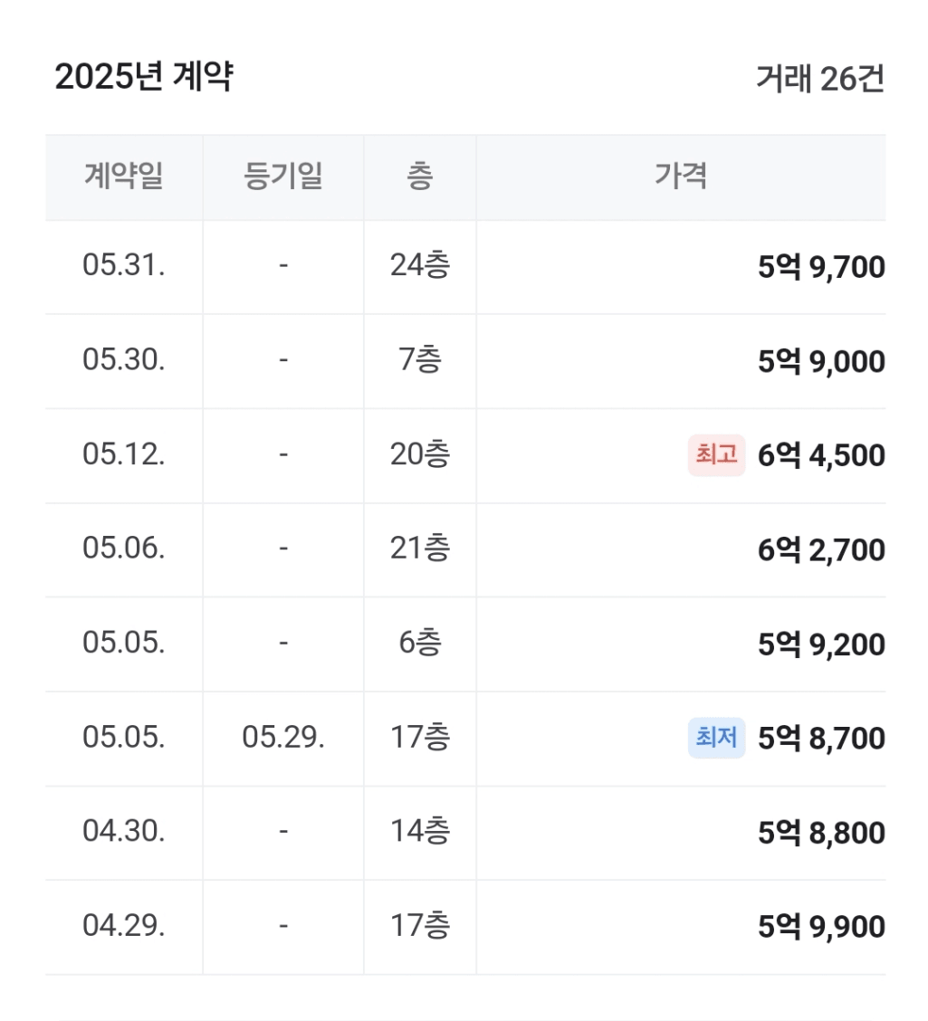The width and height of the screenshot is (928, 1021).
Task: Select the 등기일 column header
Action: (283, 177)
